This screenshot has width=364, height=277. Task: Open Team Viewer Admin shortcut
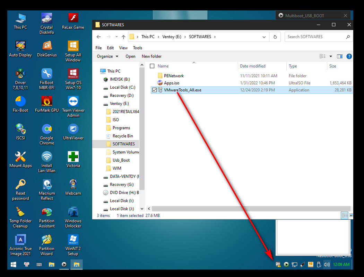click(x=73, y=107)
